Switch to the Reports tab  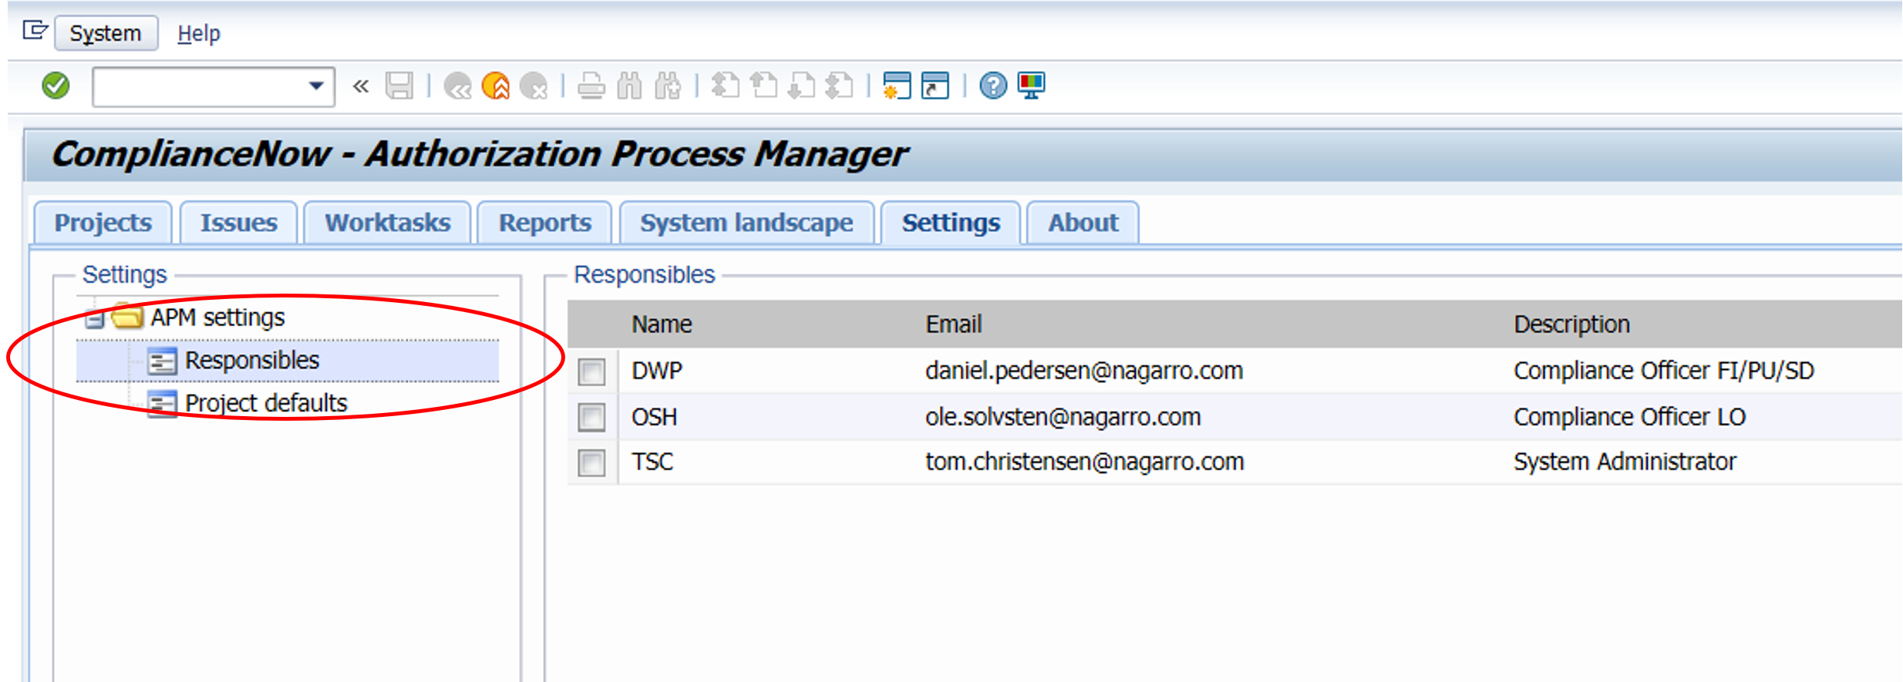(545, 223)
